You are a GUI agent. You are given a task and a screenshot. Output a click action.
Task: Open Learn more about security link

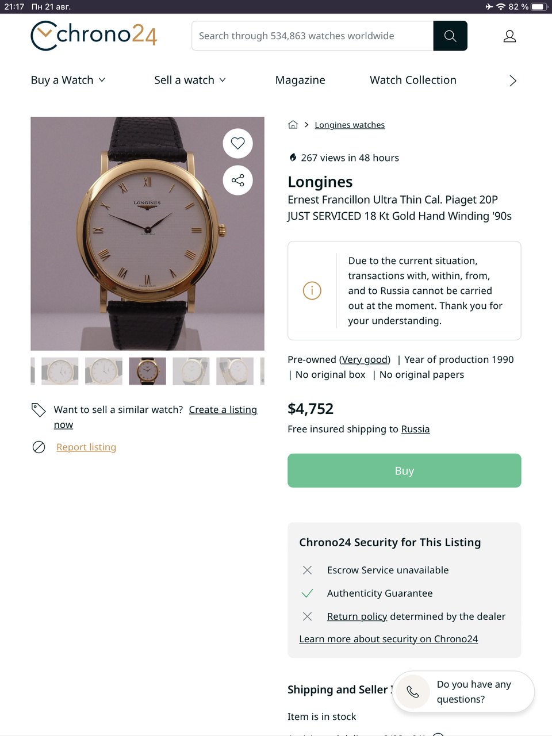click(388, 639)
